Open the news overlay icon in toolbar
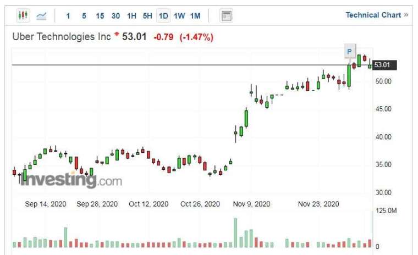 tap(227, 16)
